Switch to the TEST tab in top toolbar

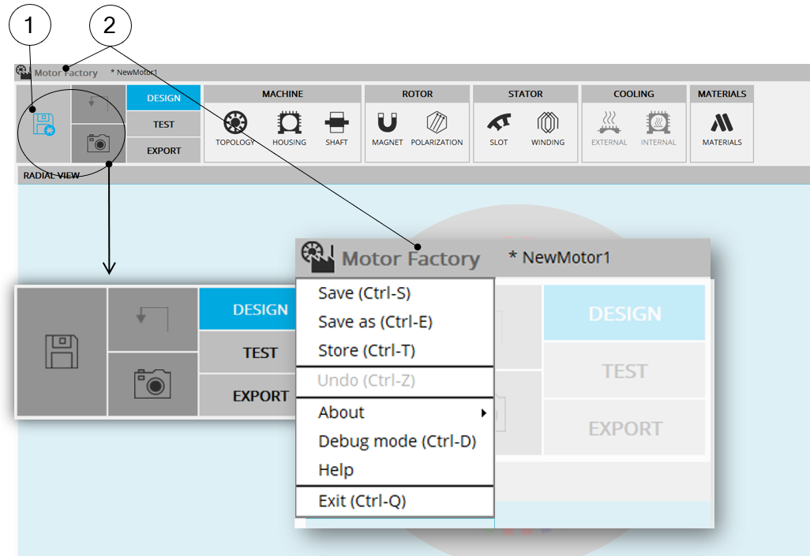click(x=163, y=125)
